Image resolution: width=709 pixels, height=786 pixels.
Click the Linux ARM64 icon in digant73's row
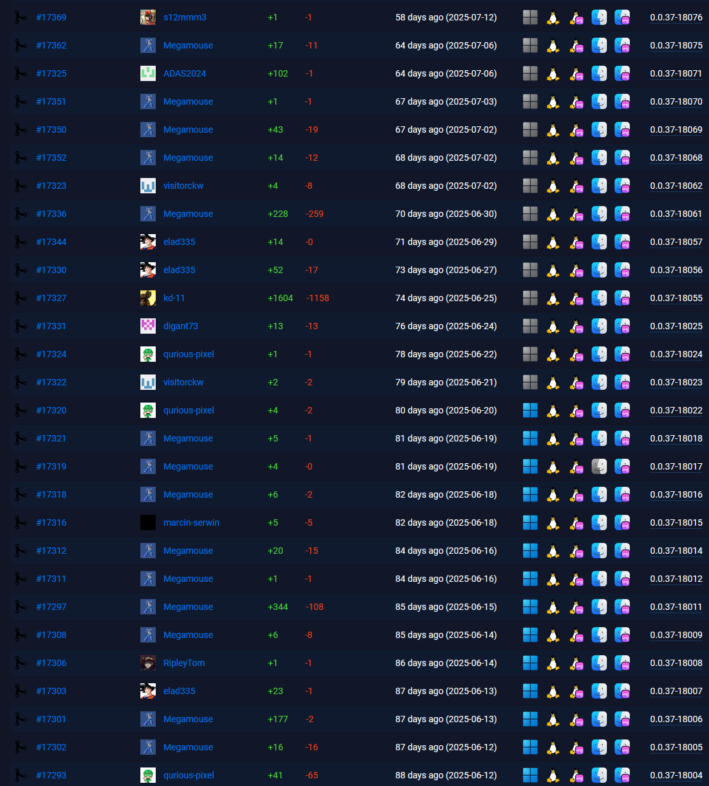click(x=577, y=326)
